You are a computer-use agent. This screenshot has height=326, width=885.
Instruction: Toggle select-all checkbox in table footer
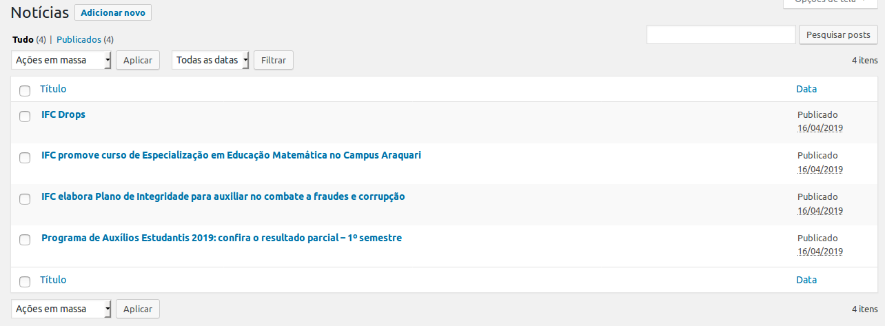pyautogui.click(x=25, y=281)
